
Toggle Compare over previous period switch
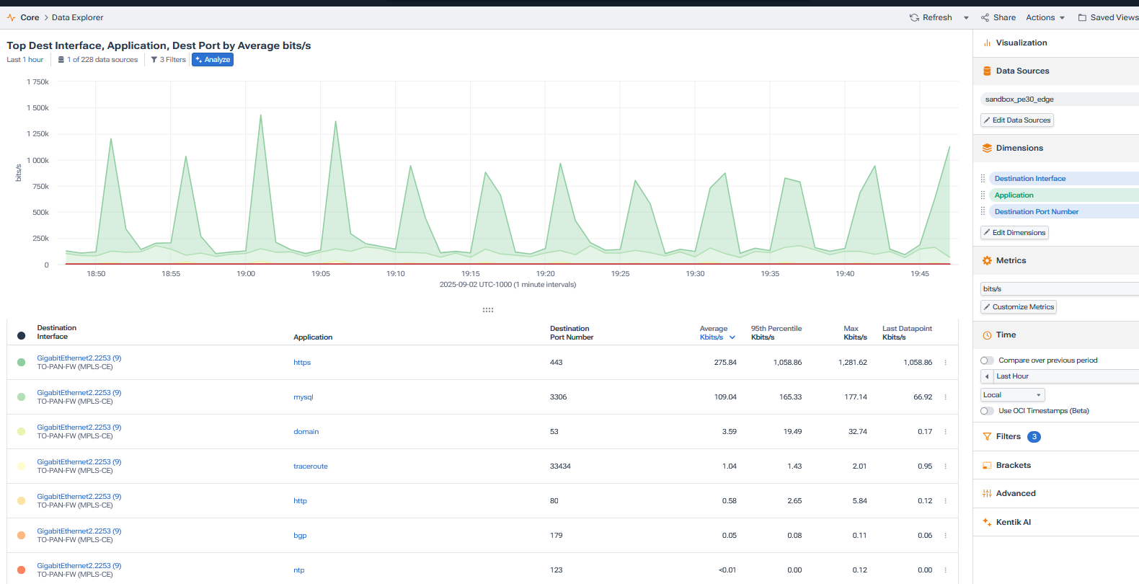[987, 360]
